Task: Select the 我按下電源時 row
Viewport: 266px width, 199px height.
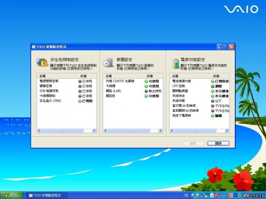Action: tap(199, 116)
